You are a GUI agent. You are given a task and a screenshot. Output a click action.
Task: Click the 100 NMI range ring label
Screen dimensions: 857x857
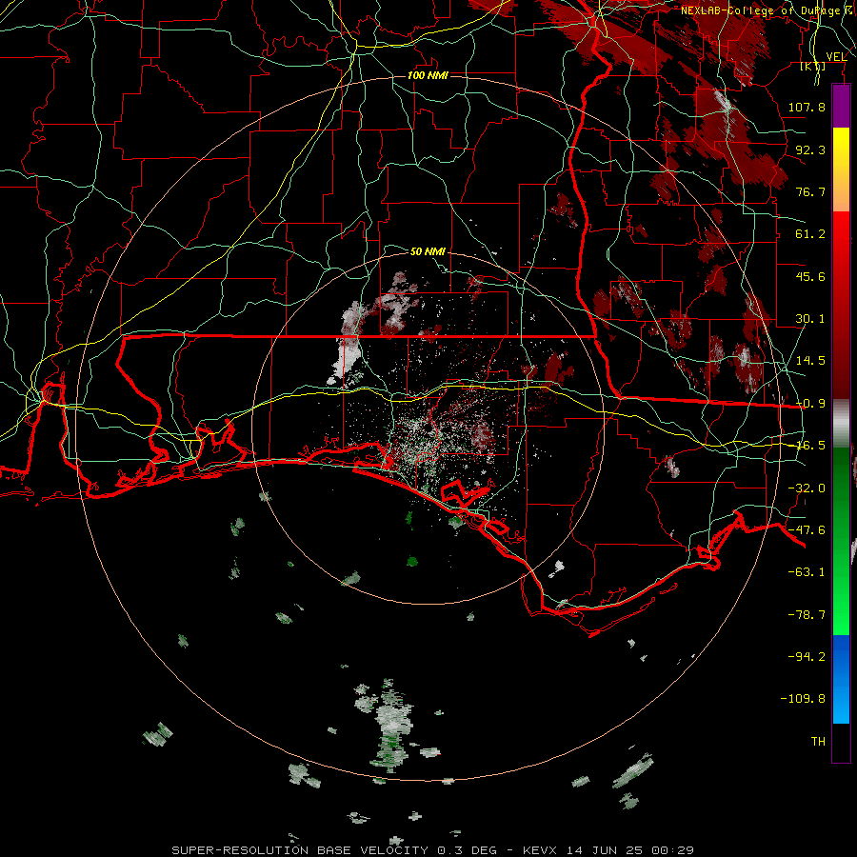[x=428, y=75]
